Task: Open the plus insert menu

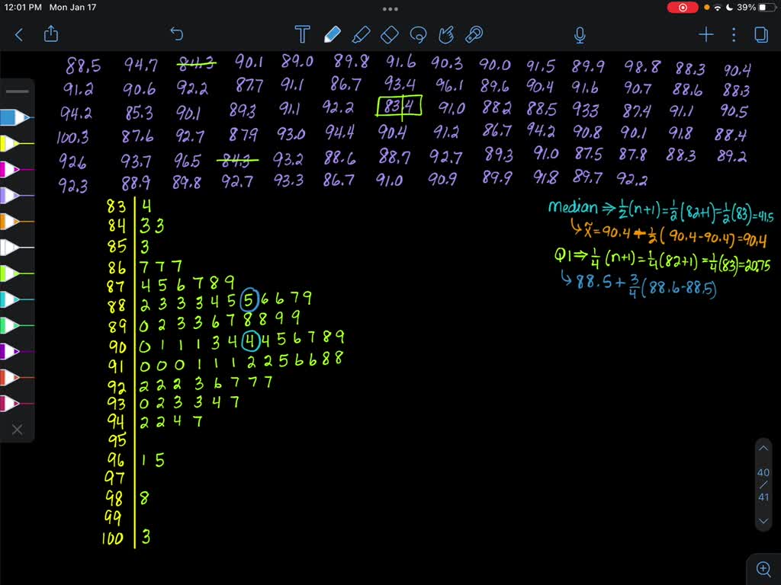Action: 705,34
